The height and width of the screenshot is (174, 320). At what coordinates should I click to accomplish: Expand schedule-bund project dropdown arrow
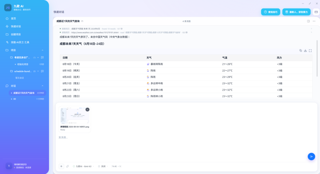[x=38, y=71]
